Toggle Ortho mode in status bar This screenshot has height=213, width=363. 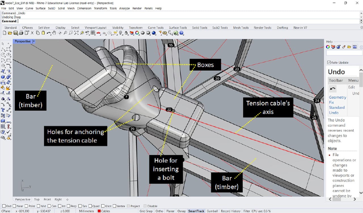pos(159,211)
